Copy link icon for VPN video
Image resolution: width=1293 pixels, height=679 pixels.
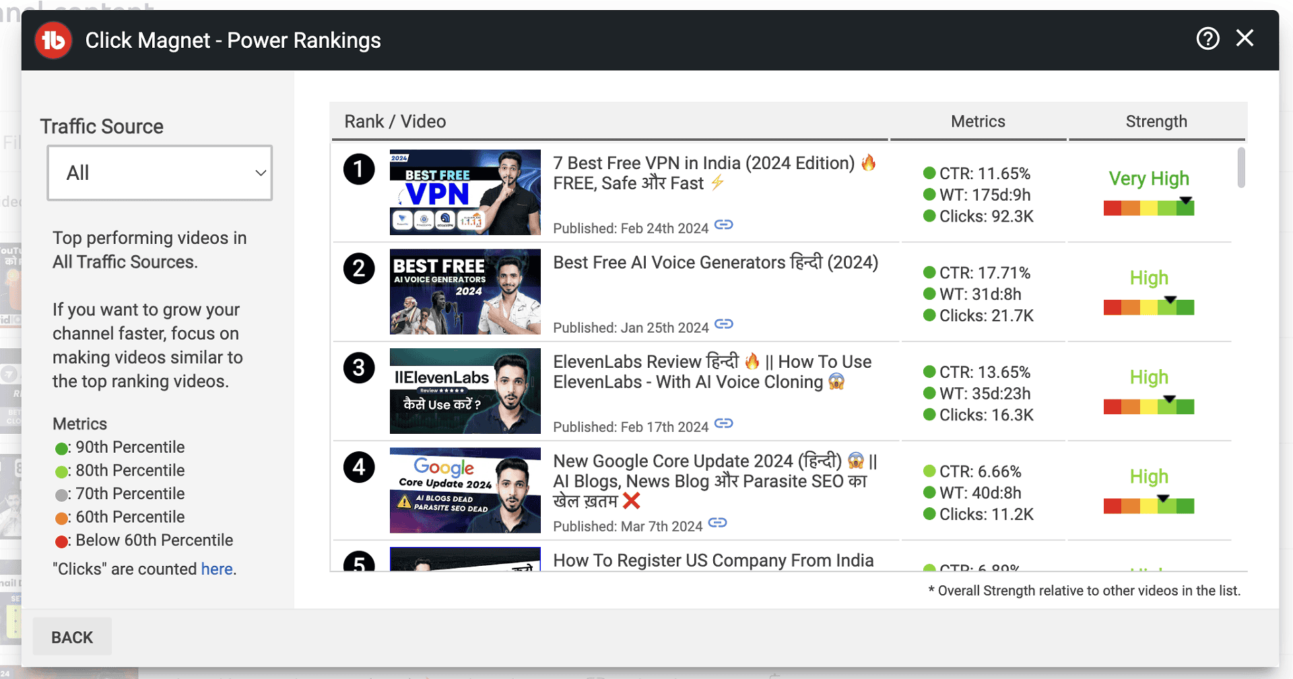coord(723,225)
